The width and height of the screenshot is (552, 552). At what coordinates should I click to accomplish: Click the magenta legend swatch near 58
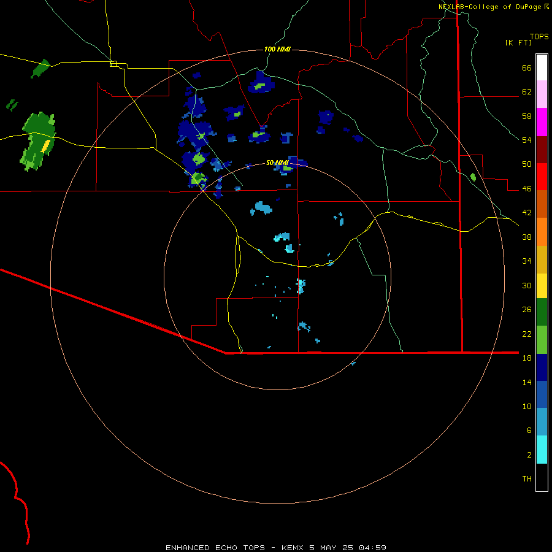click(542, 122)
